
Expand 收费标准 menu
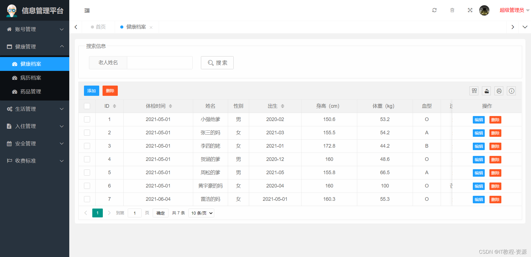click(x=35, y=161)
